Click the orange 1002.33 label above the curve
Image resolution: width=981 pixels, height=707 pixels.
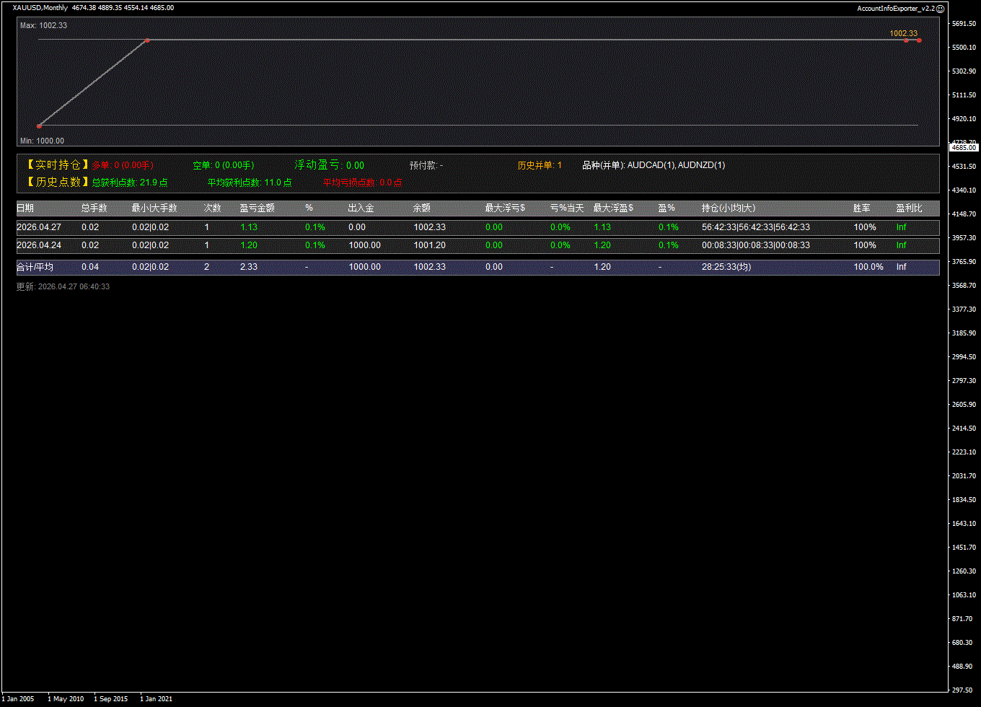903,33
